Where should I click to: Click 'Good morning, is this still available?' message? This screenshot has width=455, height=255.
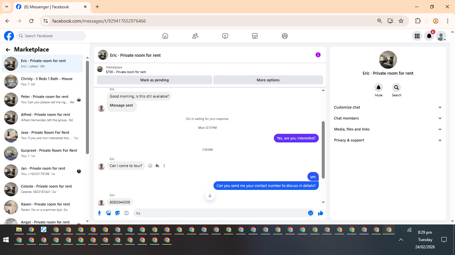[139, 96]
